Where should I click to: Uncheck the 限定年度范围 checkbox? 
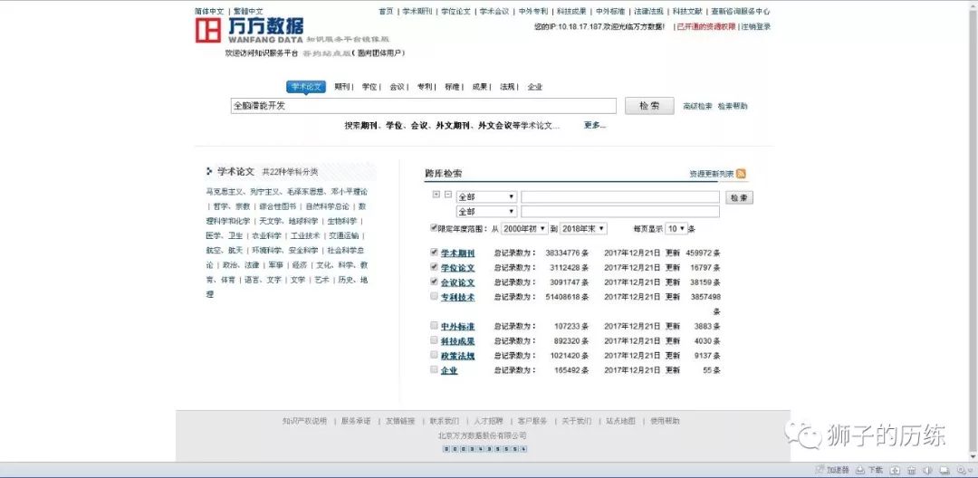(x=434, y=228)
